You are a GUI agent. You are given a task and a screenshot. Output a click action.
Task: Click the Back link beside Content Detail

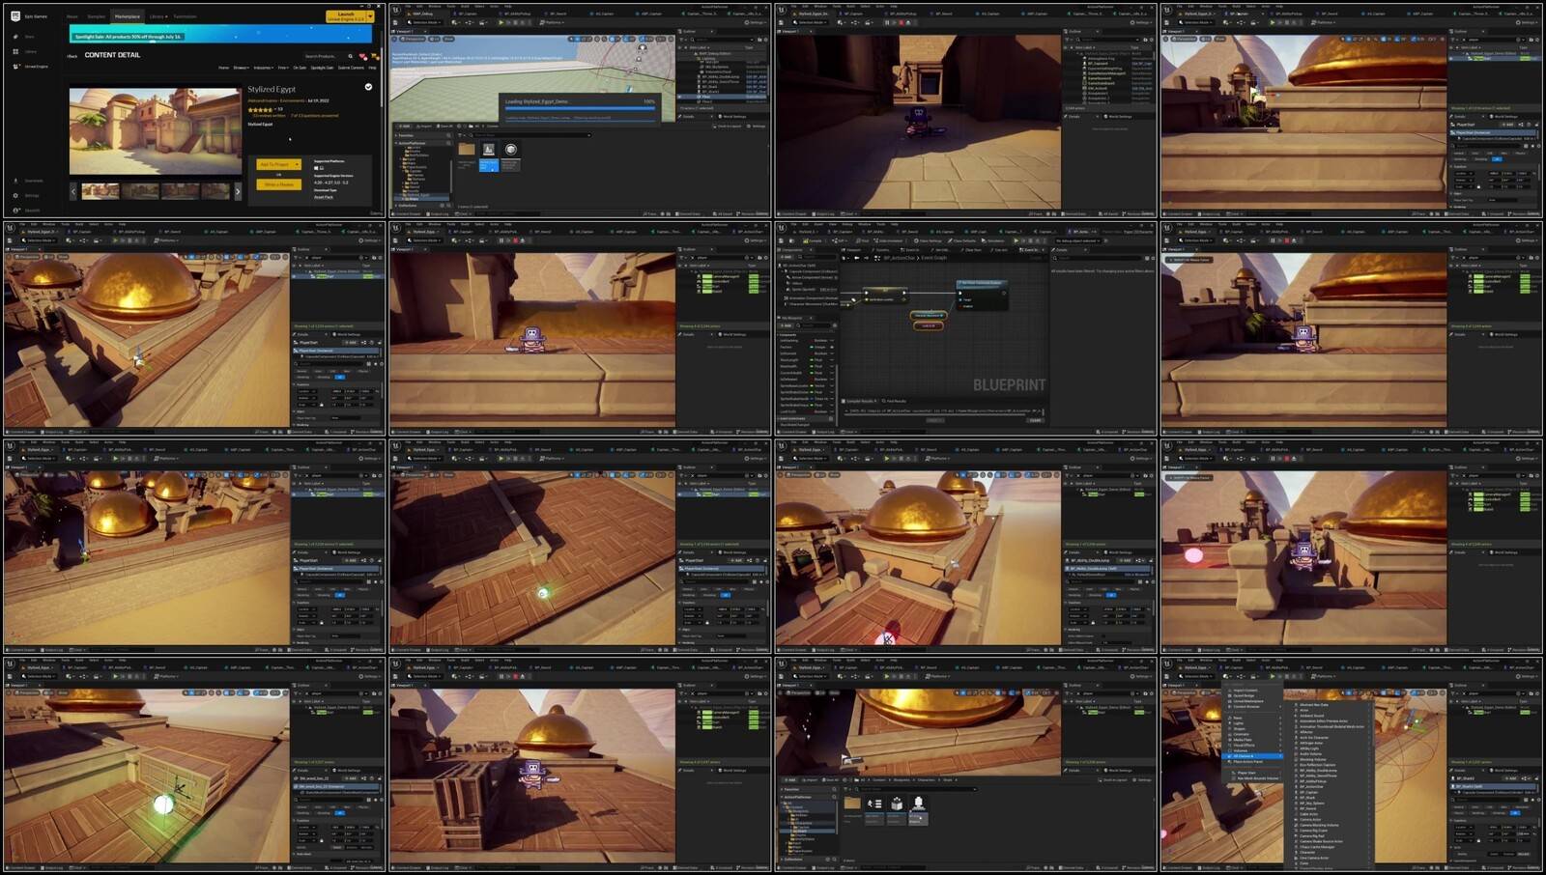[x=72, y=56]
